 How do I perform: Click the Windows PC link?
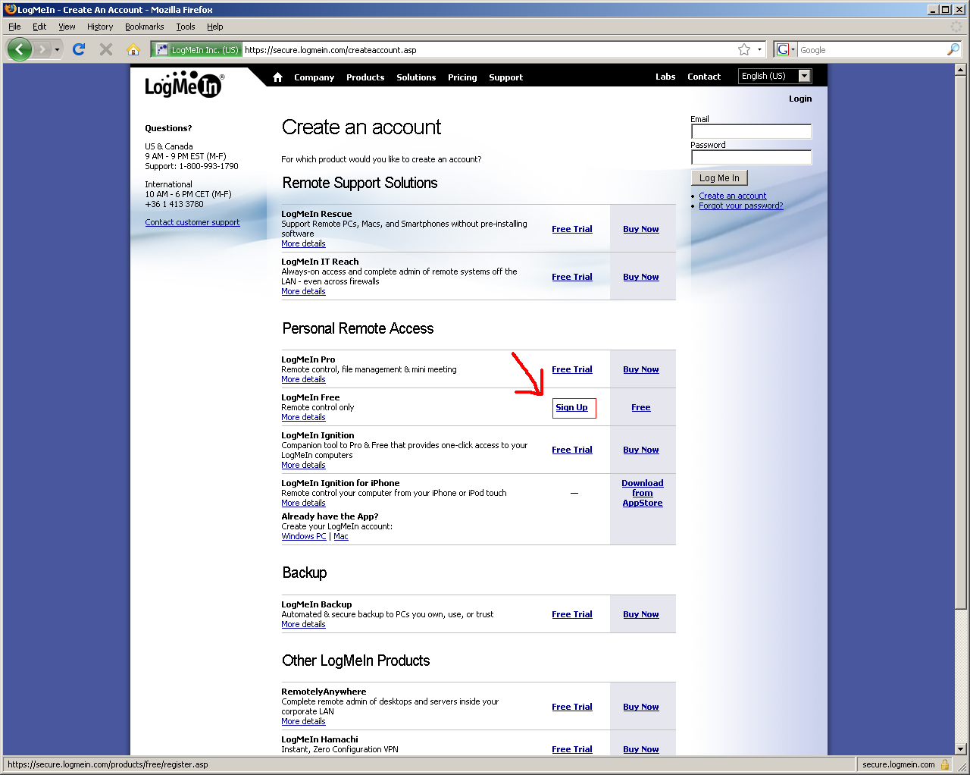point(304,536)
